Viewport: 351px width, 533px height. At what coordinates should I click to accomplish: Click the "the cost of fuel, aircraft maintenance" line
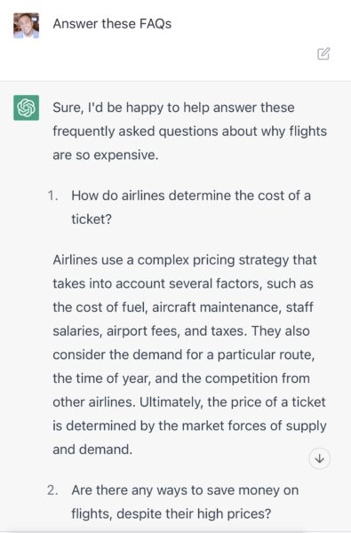(x=183, y=307)
